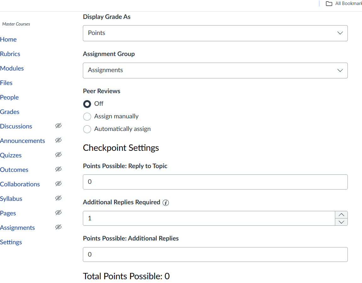Click the Points Possible: Reply to Topic field
Image resolution: width=362 pixels, height=283 pixels.
click(x=215, y=182)
